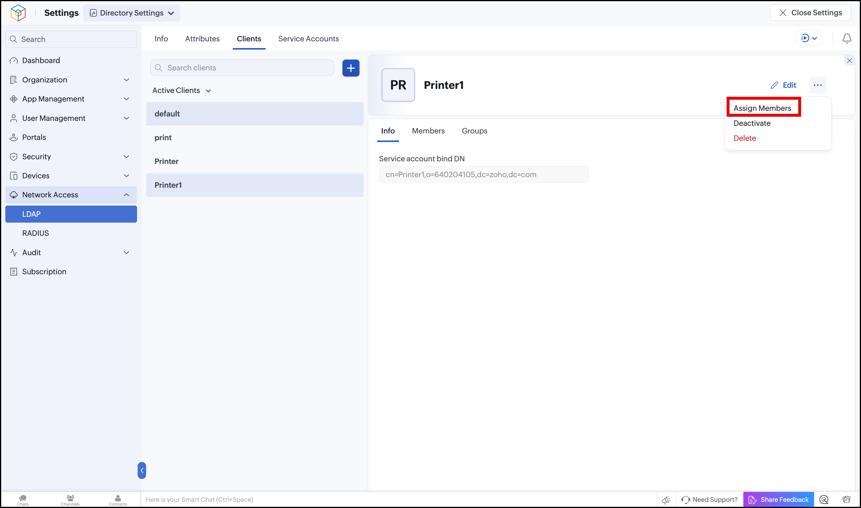Click the Organization building icon
Screen dimensions: 861x508
point(14,80)
